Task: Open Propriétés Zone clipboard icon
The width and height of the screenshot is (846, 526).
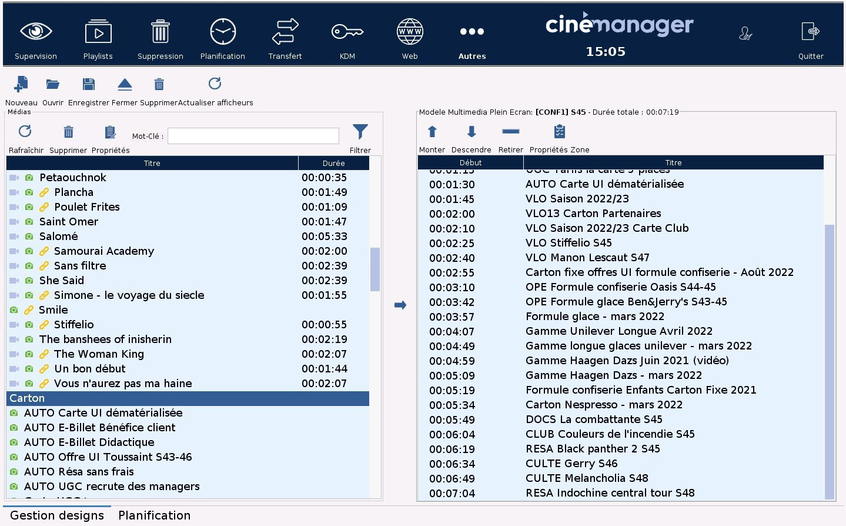Action: tap(560, 131)
